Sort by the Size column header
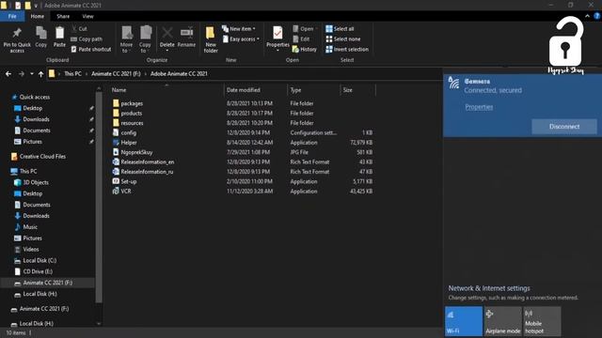 (357, 90)
